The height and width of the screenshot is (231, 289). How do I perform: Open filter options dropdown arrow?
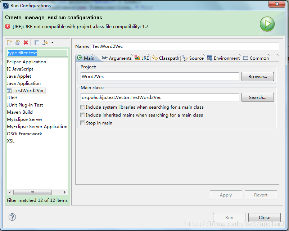pos(52,42)
